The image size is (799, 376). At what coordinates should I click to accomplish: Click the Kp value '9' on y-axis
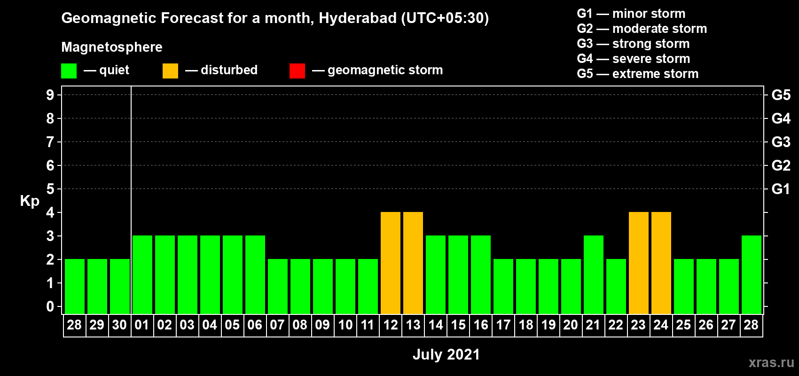[x=50, y=95]
